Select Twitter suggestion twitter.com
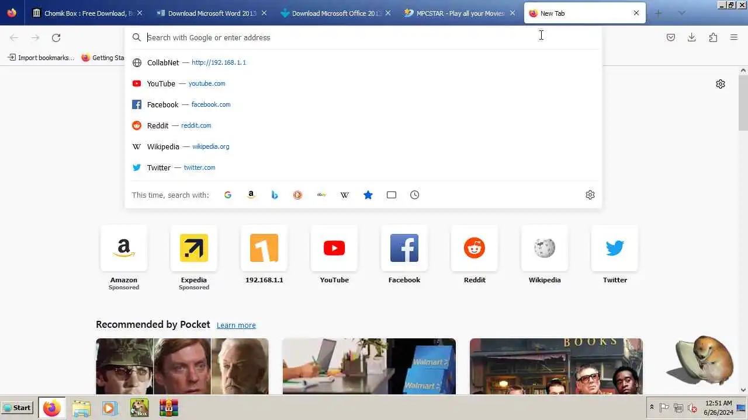This screenshot has height=420, width=748. point(363,167)
